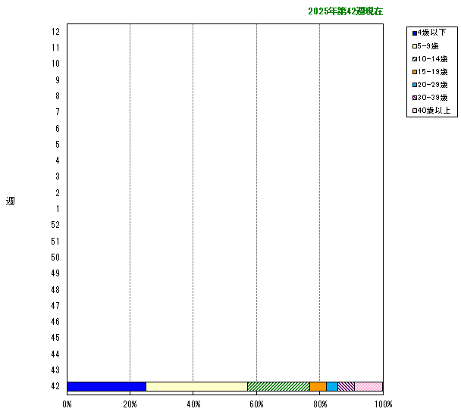The image size is (461, 418).
Task: Click the cyan 20-29歳 legend swatch
Action: [x=415, y=85]
